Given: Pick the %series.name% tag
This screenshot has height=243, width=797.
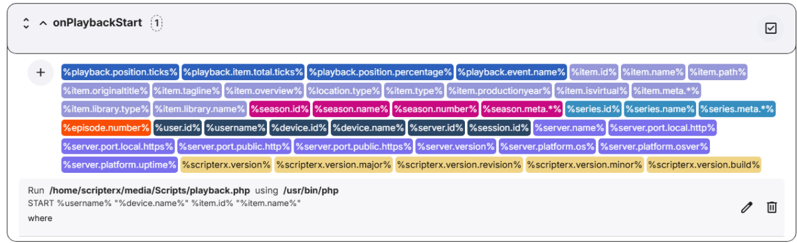Looking at the screenshot, I should 660,109.
